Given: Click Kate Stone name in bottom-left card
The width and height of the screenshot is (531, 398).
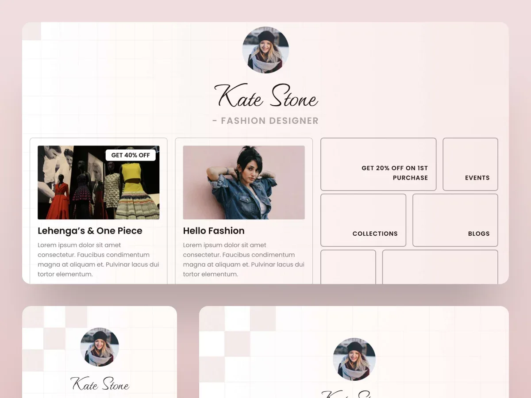Looking at the screenshot, I should click(100, 384).
